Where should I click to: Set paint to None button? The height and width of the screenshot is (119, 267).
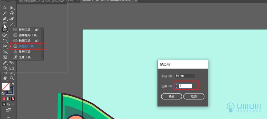[x=13, y=99]
